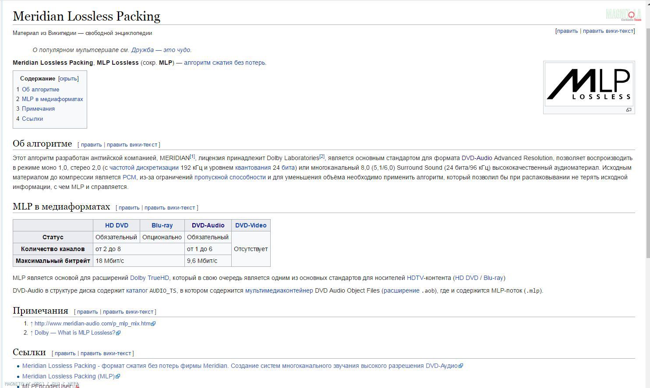Click the Magnitola watermark logo in the corner
Image resolution: width=650 pixels, height=388 pixels.
pos(623,15)
